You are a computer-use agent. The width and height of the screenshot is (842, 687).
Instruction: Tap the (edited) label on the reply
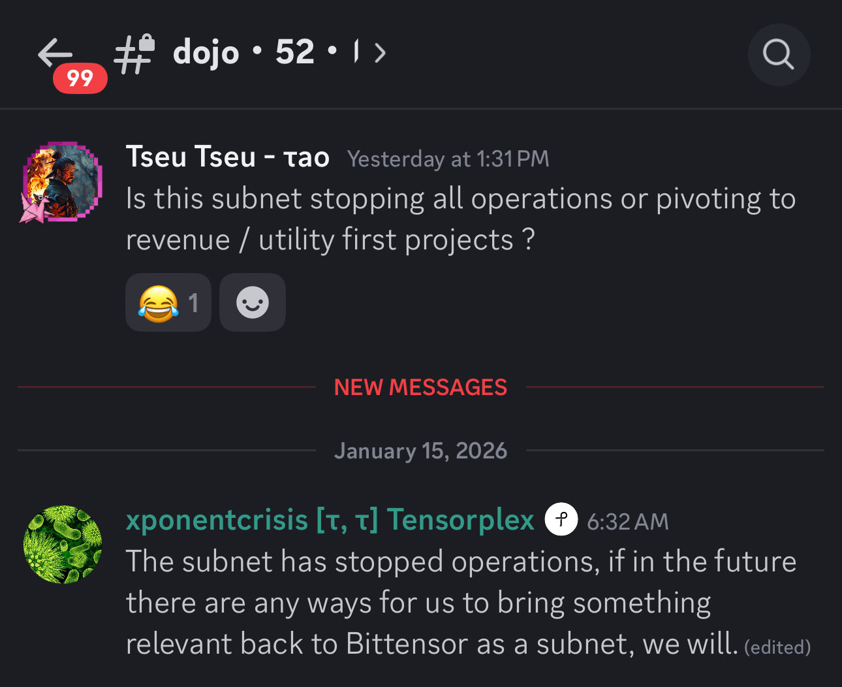[x=777, y=647]
